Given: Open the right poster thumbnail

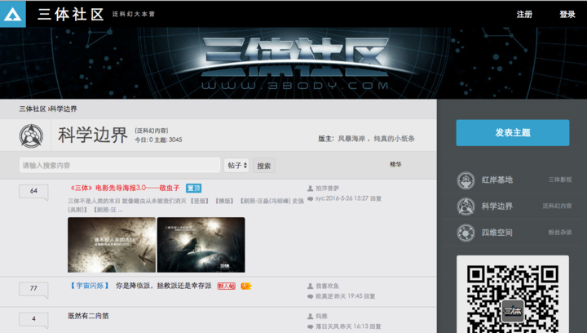Looking at the screenshot, I should (x=201, y=245).
